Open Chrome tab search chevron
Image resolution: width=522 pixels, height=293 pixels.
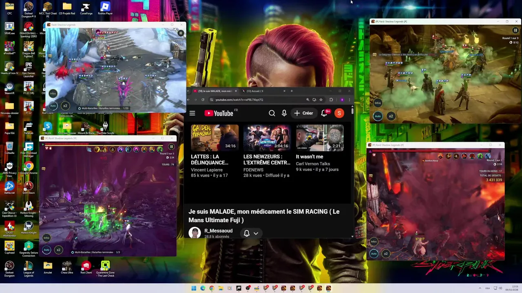pyautogui.click(x=188, y=91)
